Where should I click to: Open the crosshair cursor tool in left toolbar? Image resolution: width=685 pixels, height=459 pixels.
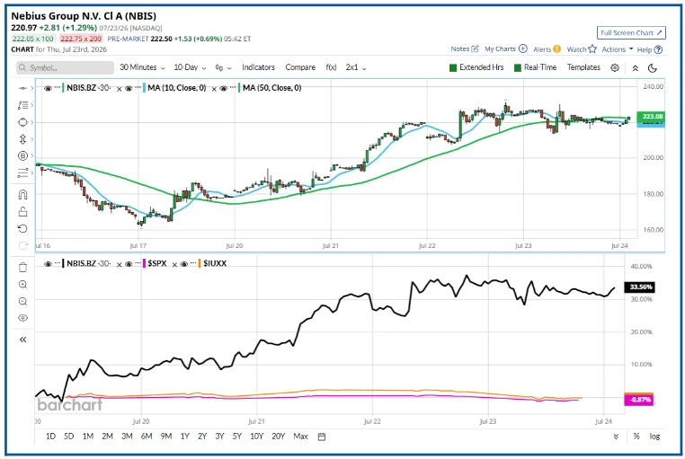22,88
